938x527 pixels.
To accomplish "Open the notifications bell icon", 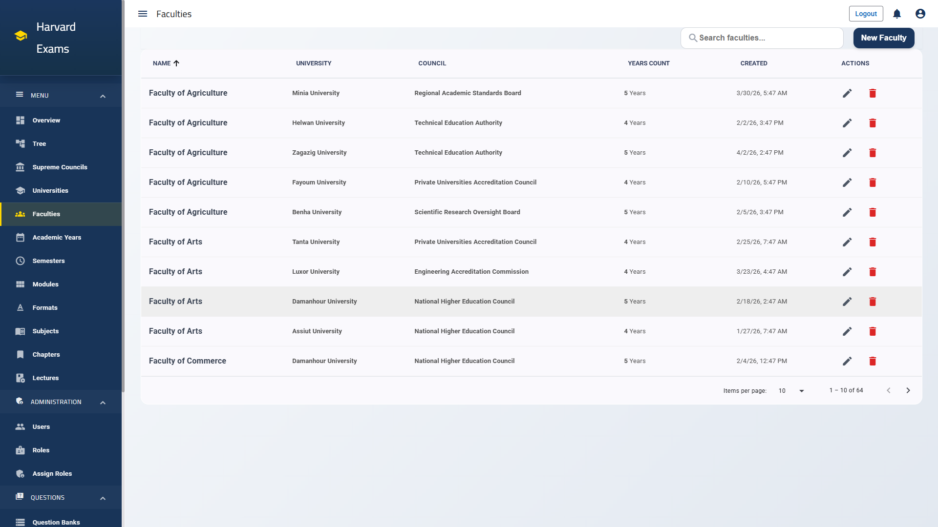I will 896,14.
